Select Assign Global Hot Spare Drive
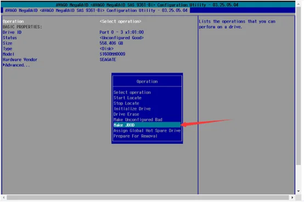This screenshot has width=304, height=202. coord(147,131)
